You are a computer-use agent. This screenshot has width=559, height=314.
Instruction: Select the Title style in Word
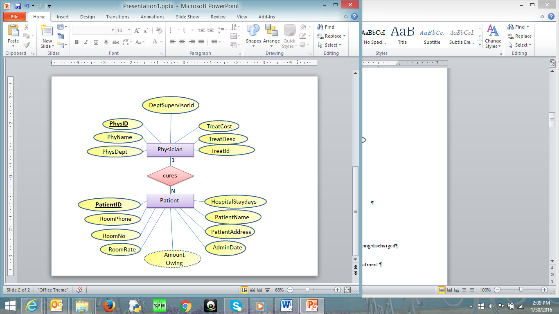click(402, 35)
